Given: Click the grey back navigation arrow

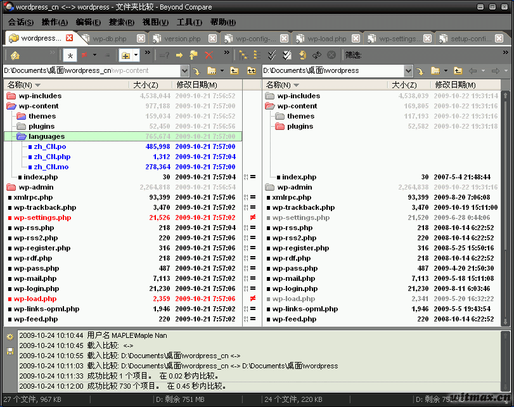Looking at the screenshot, I should 473,71.
